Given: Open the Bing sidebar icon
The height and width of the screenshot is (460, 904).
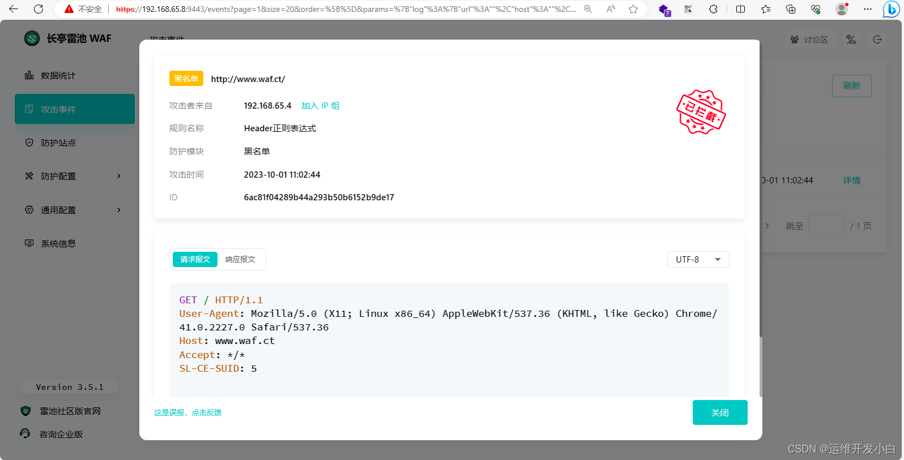Looking at the screenshot, I should [891, 9].
